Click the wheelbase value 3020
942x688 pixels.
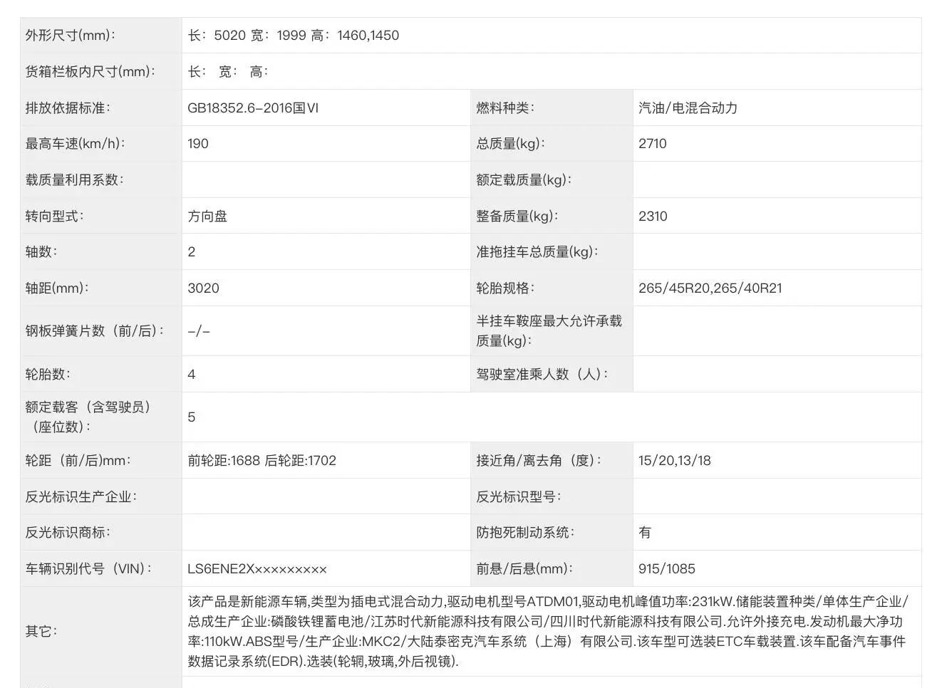[203, 288]
